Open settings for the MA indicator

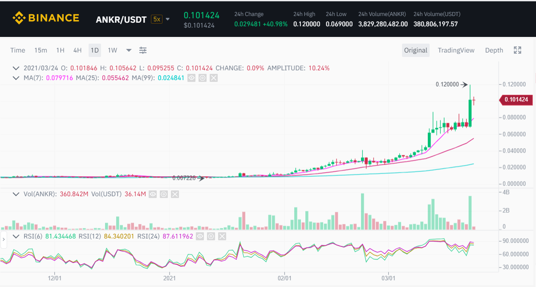pyautogui.click(x=203, y=78)
